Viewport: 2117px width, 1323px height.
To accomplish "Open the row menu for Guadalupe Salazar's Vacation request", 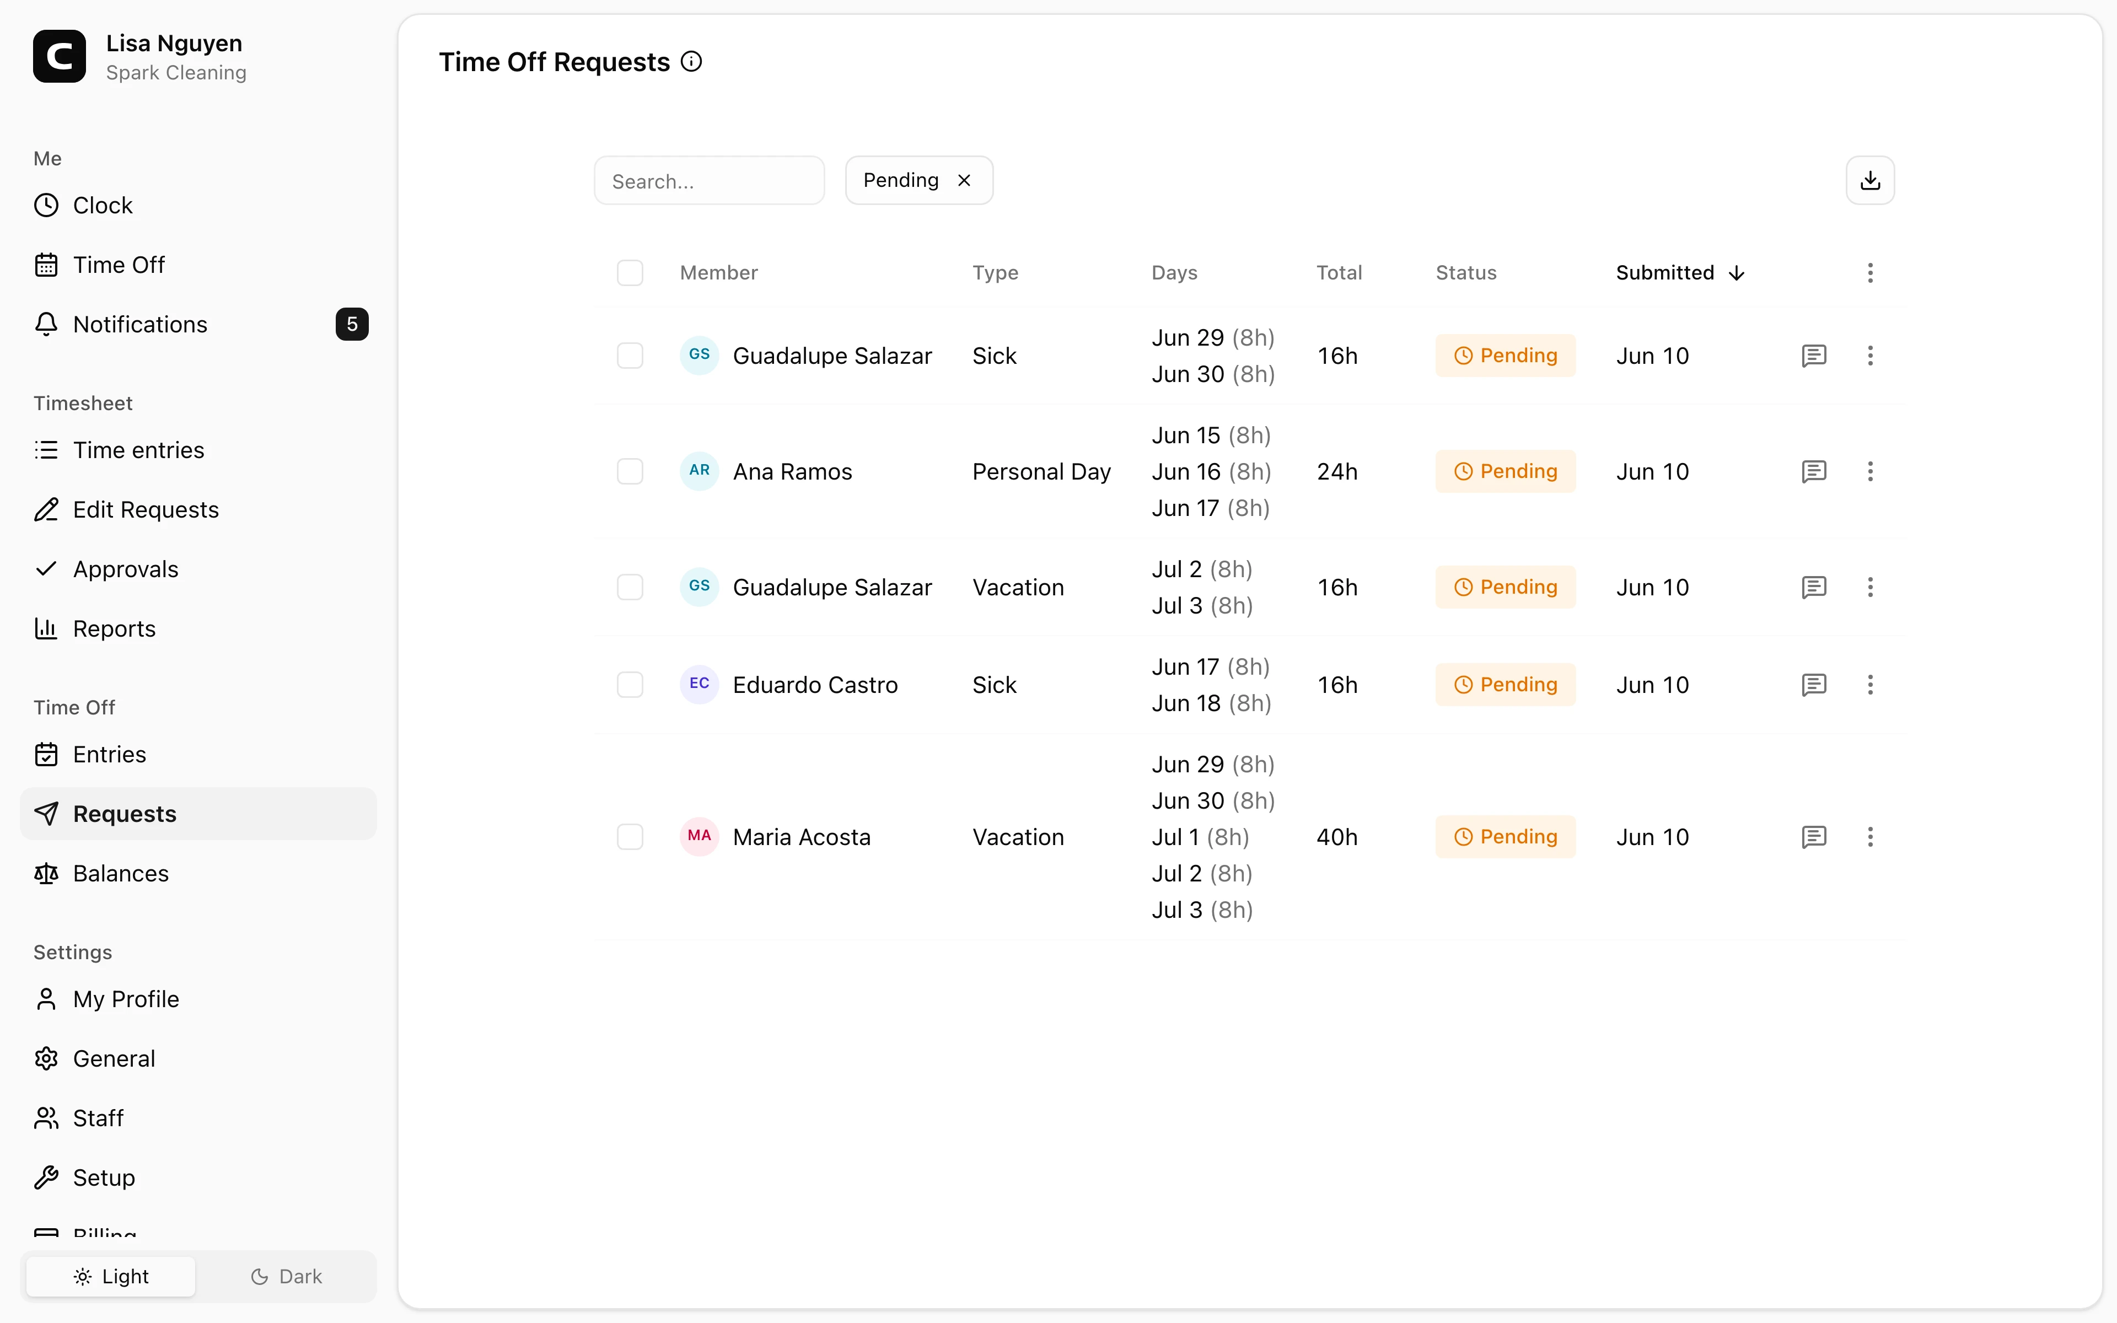I will coord(1869,587).
